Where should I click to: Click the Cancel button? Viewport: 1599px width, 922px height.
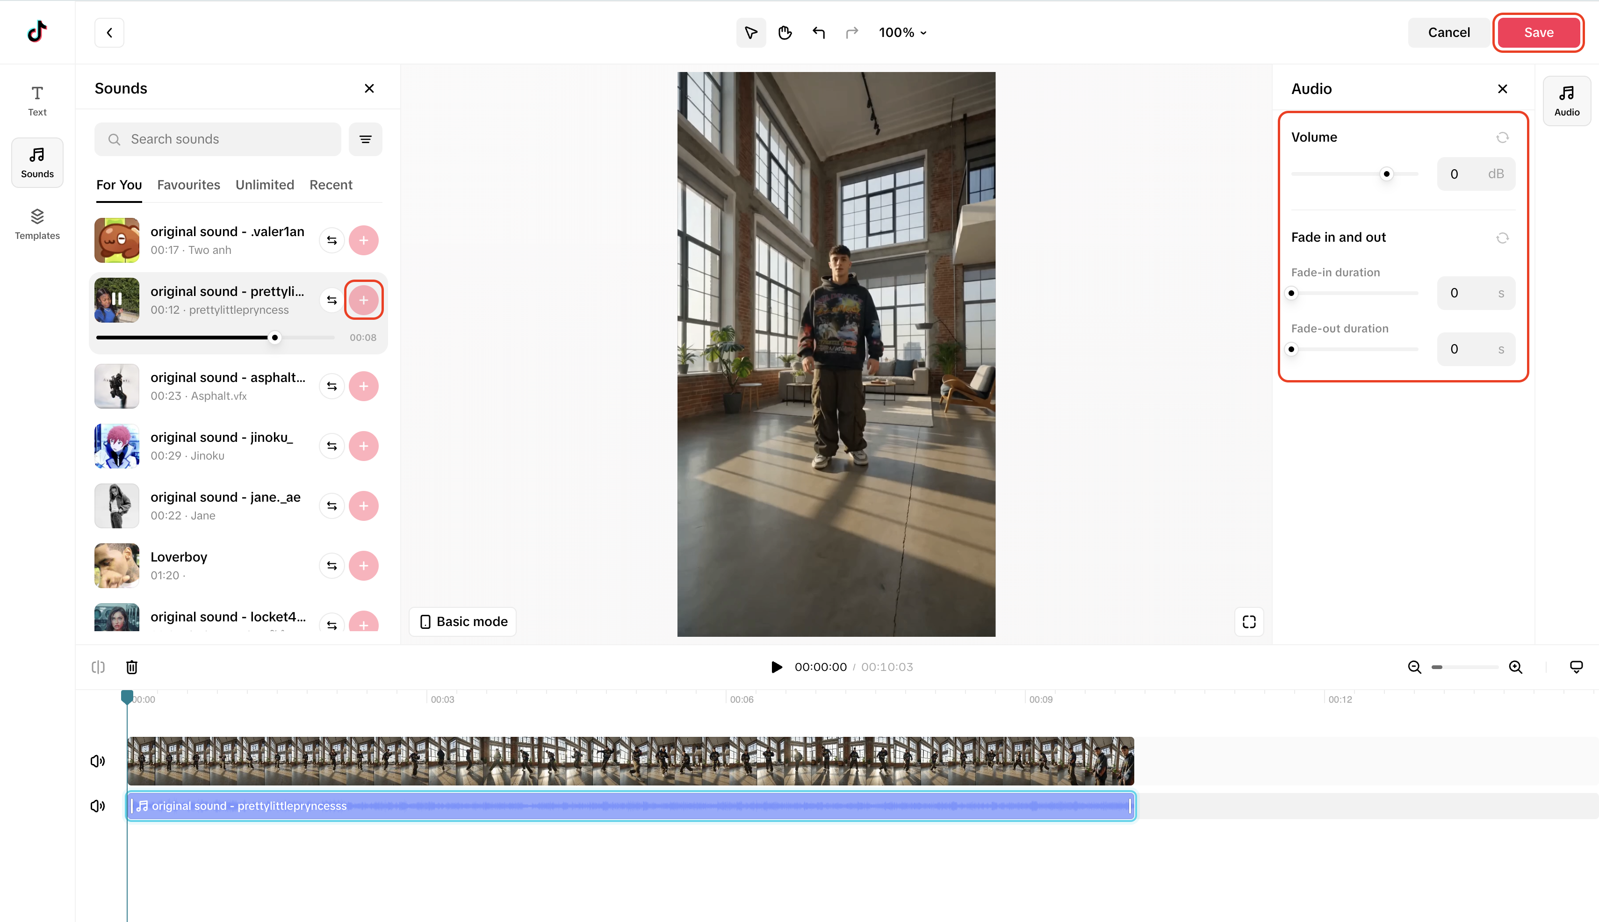coord(1449,32)
